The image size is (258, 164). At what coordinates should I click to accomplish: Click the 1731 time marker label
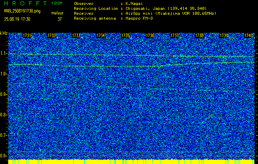(x=27, y=36)
